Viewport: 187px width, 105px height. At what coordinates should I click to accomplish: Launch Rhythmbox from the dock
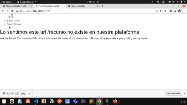click(x=12, y=101)
